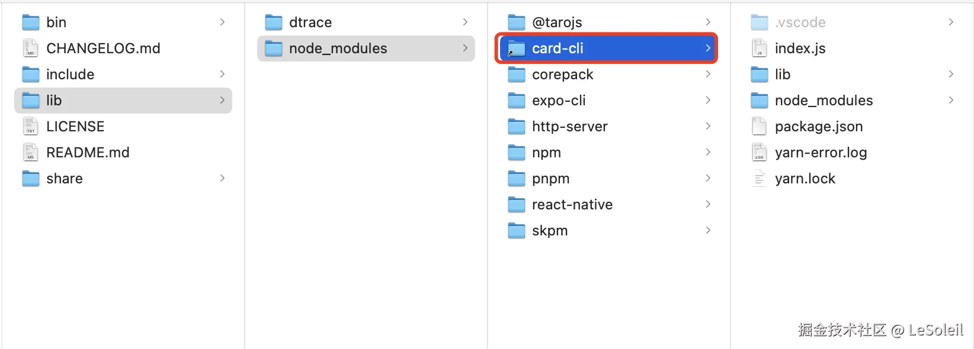
Task: Select the node_modules folder in second column
Action: pyautogui.click(x=338, y=49)
